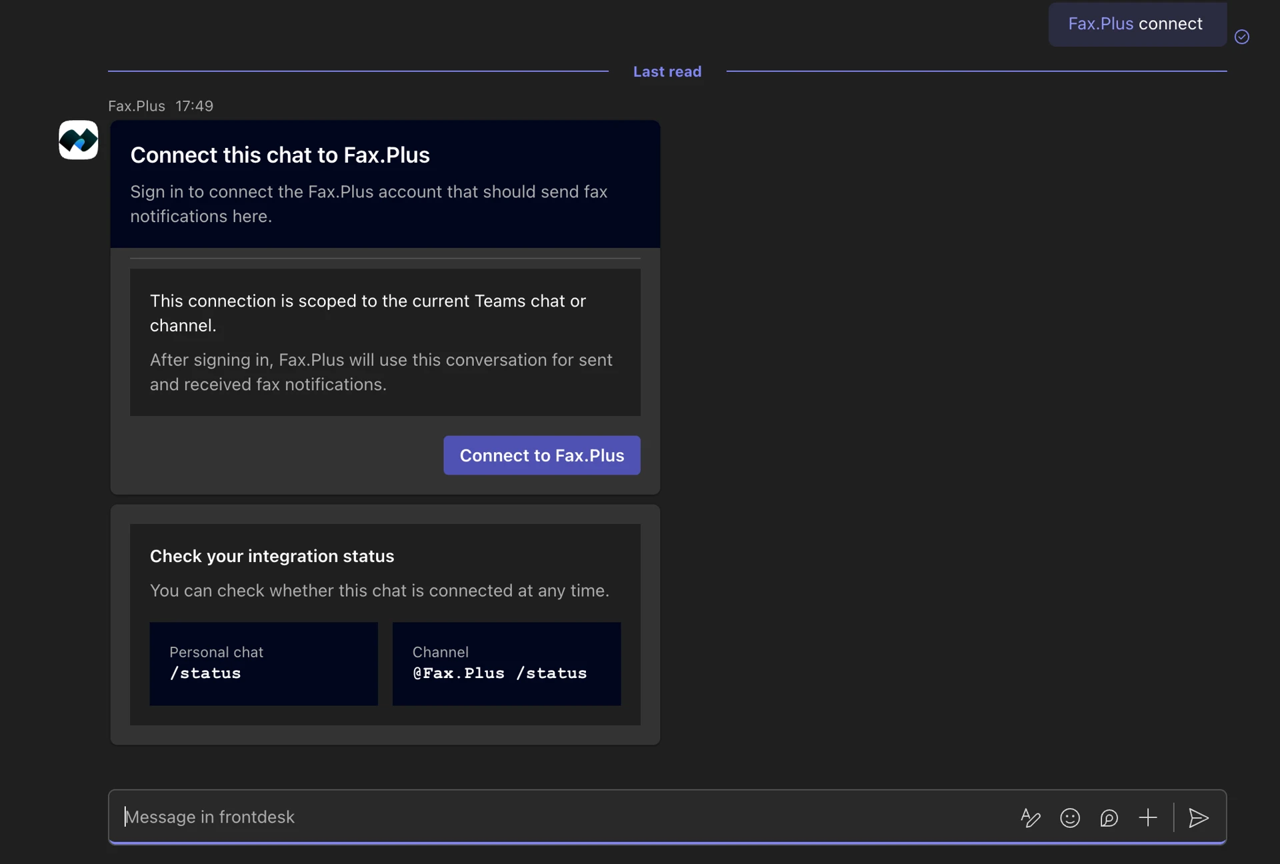Image resolution: width=1280 pixels, height=864 pixels.
Task: Open the plus actions and apps icon
Action: (1148, 817)
